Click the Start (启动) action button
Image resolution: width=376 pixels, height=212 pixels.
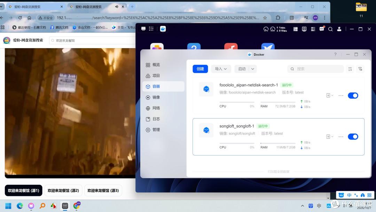pyautogui.click(x=242, y=69)
